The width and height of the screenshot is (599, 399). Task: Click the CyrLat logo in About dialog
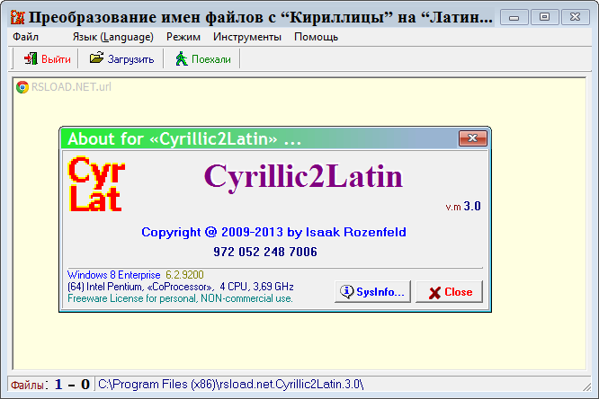pyautogui.click(x=96, y=184)
